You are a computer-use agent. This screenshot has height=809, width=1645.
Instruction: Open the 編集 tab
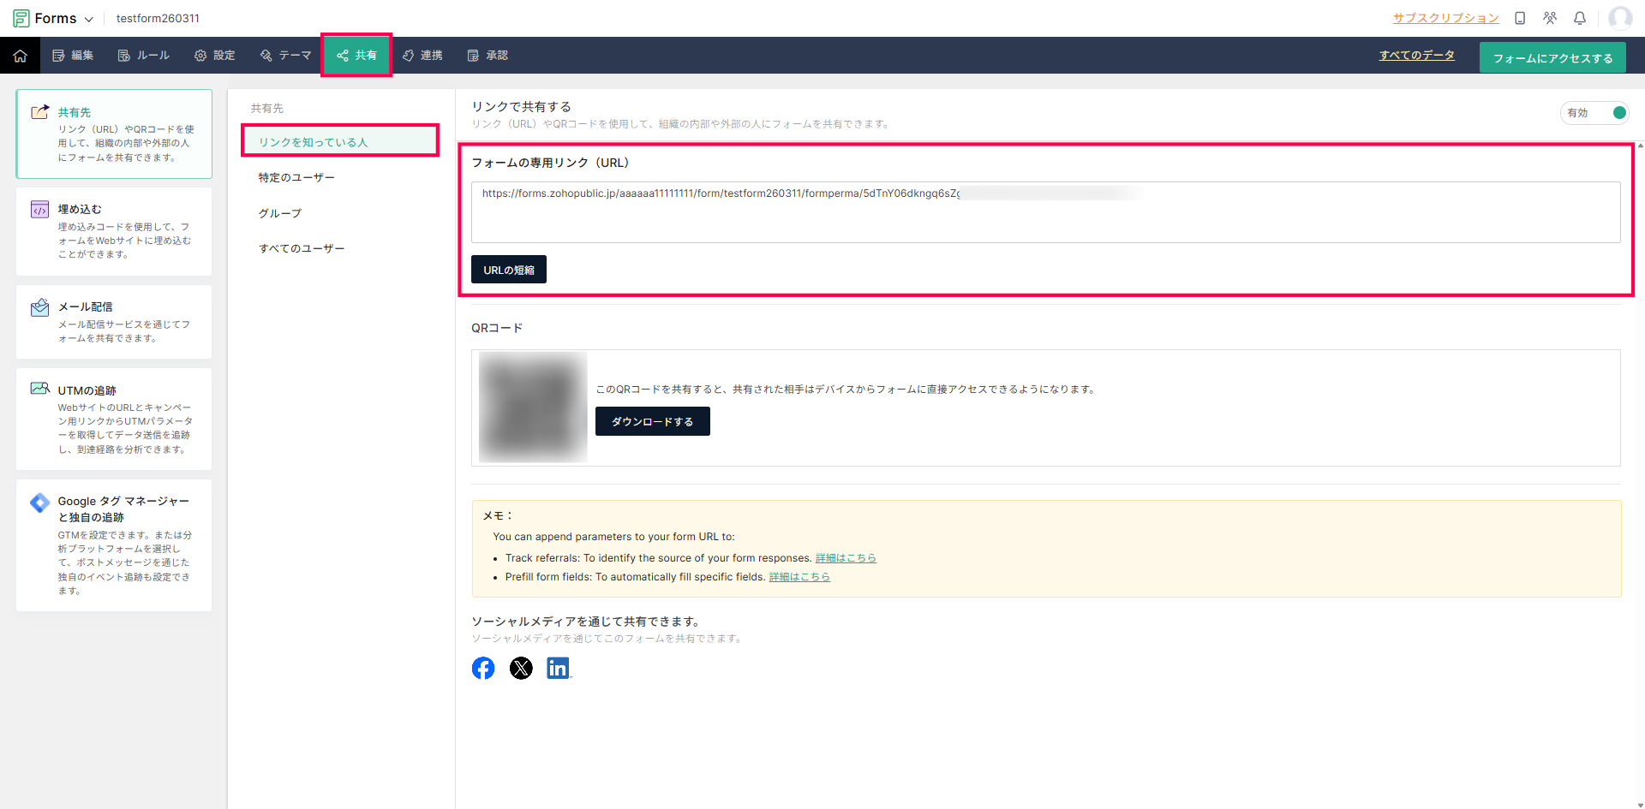[x=73, y=56]
